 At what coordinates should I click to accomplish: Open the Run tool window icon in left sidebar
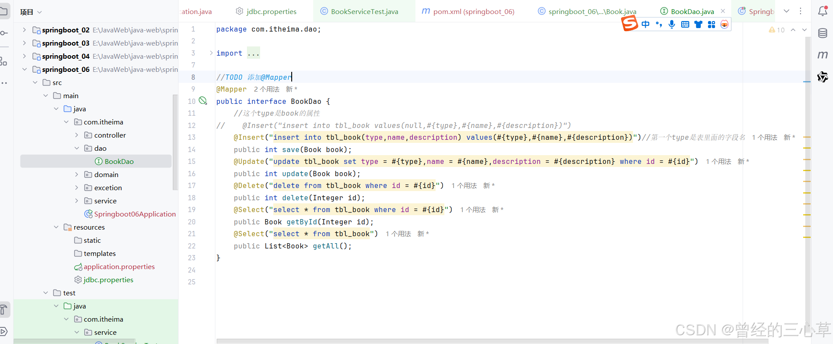point(4,331)
